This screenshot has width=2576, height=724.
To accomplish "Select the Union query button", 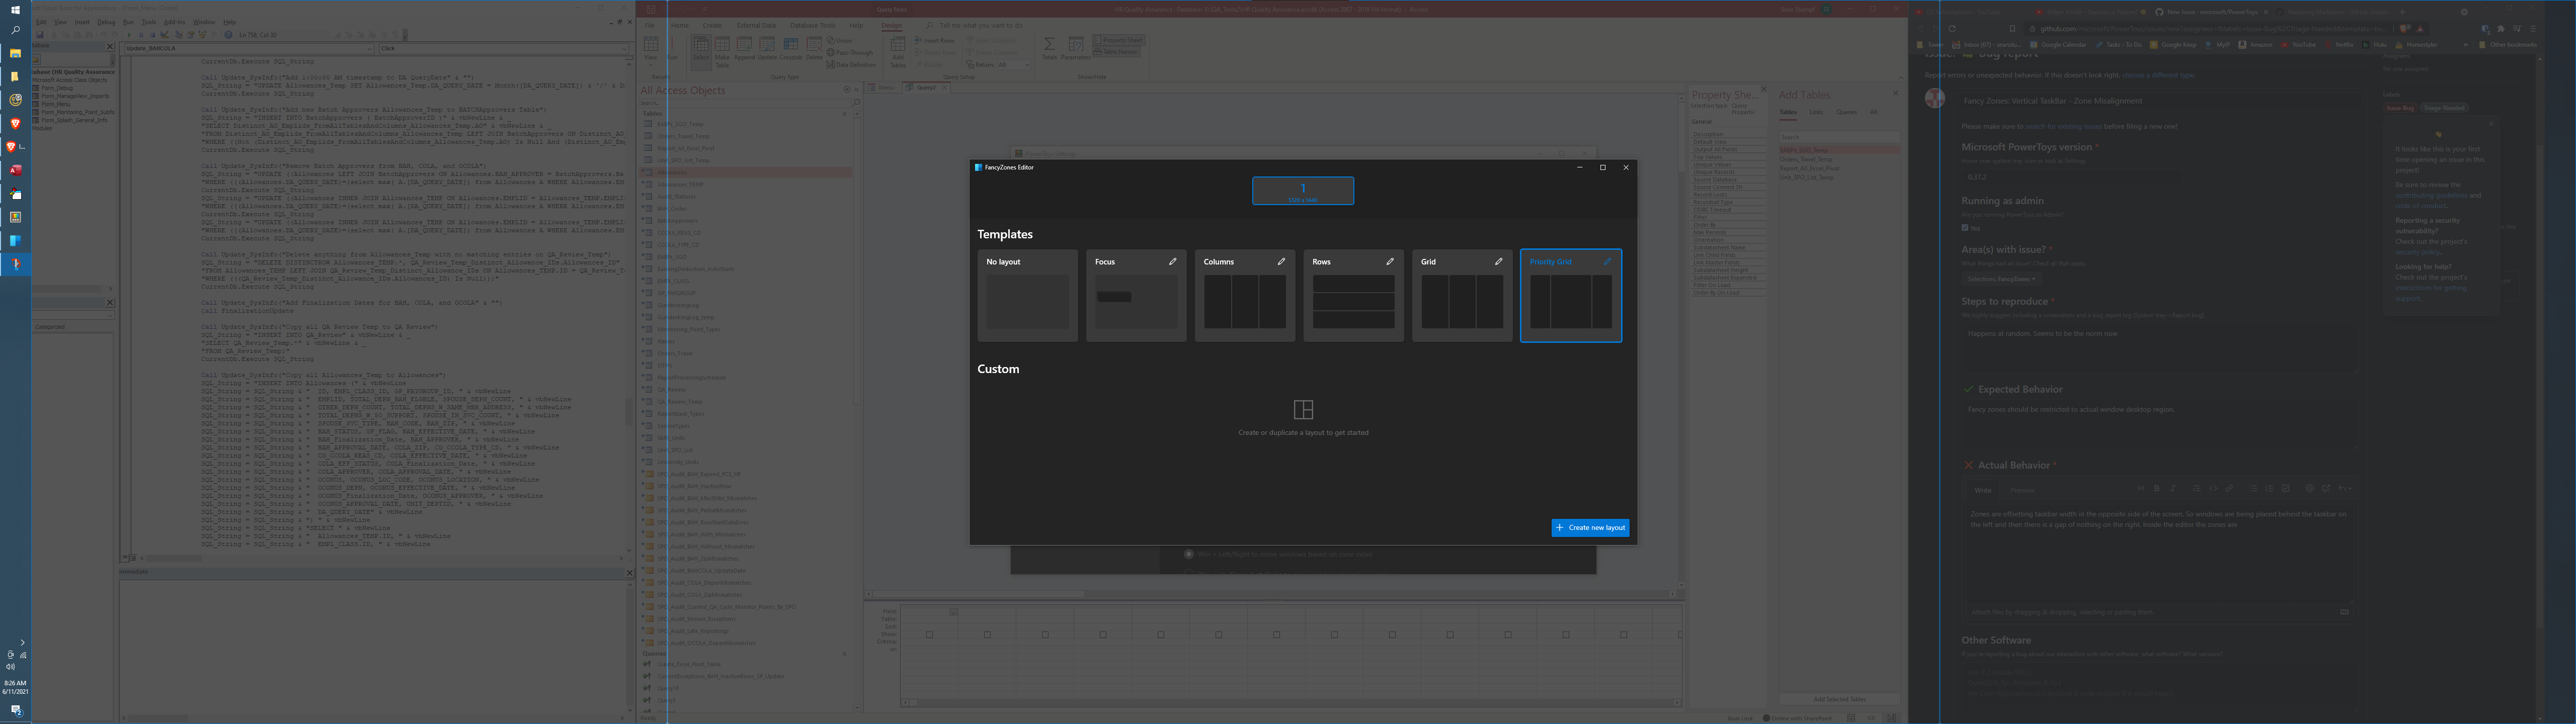I will (x=839, y=41).
